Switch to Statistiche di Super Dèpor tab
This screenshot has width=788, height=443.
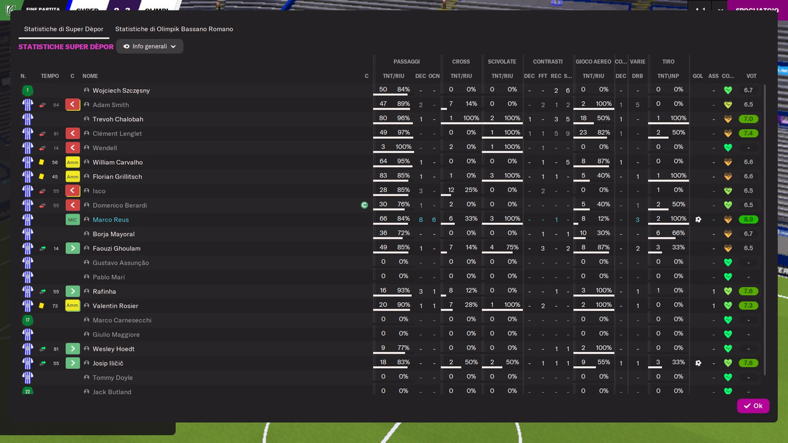(63, 29)
